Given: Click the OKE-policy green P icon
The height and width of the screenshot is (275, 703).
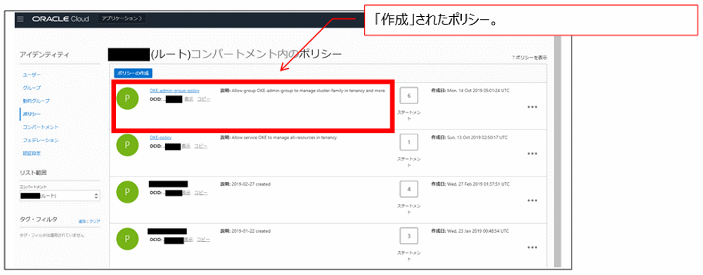Looking at the screenshot, I should click(127, 146).
